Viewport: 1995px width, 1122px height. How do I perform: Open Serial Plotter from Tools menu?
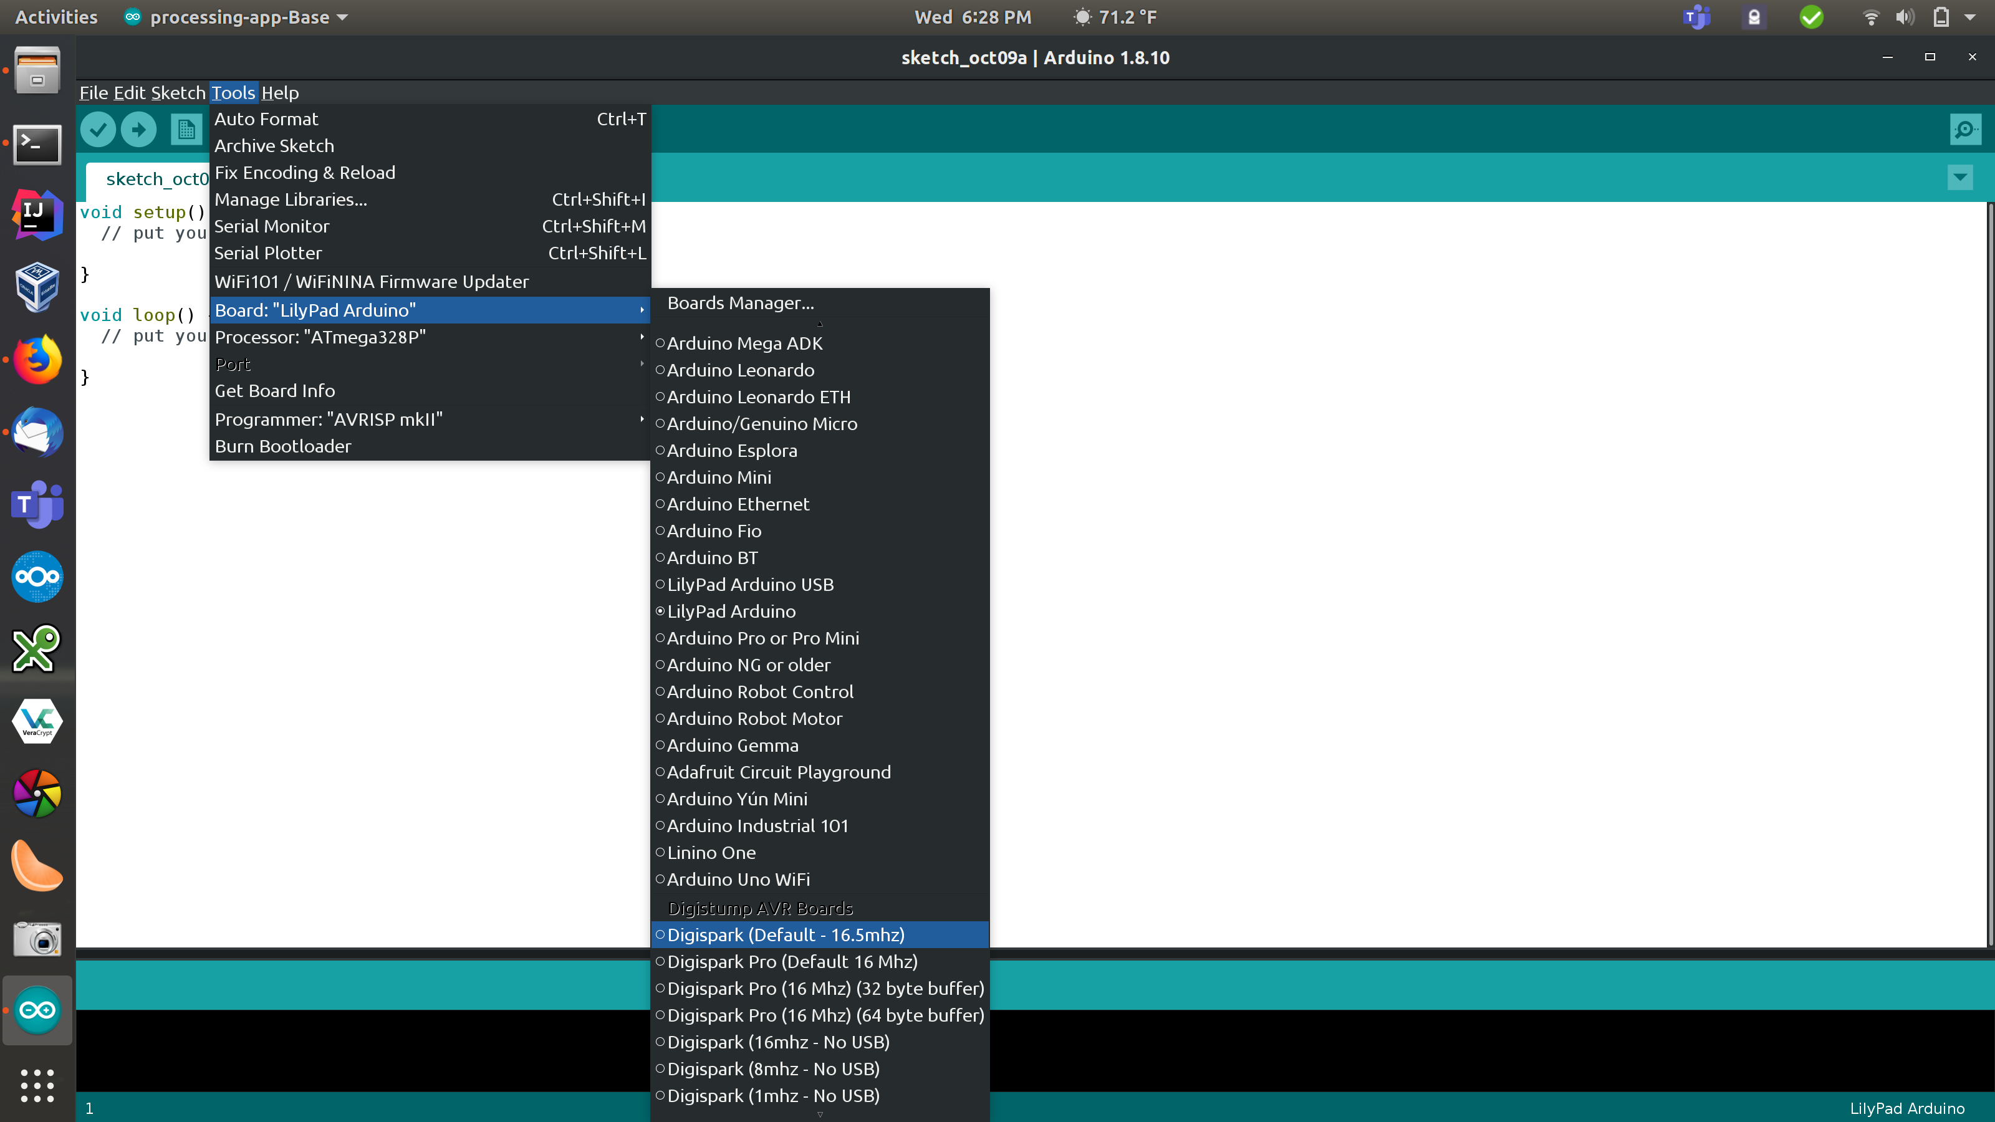(x=430, y=253)
